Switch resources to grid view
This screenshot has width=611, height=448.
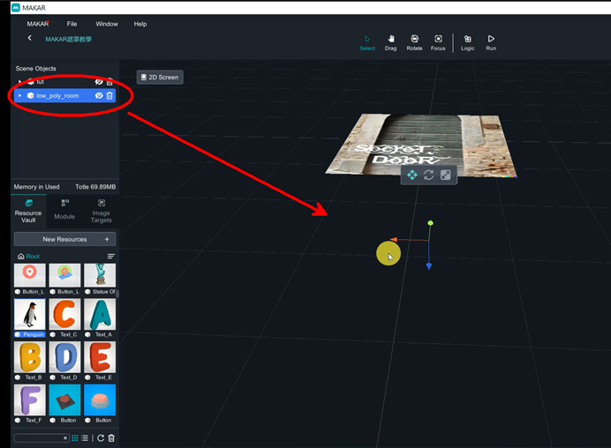click(x=75, y=438)
